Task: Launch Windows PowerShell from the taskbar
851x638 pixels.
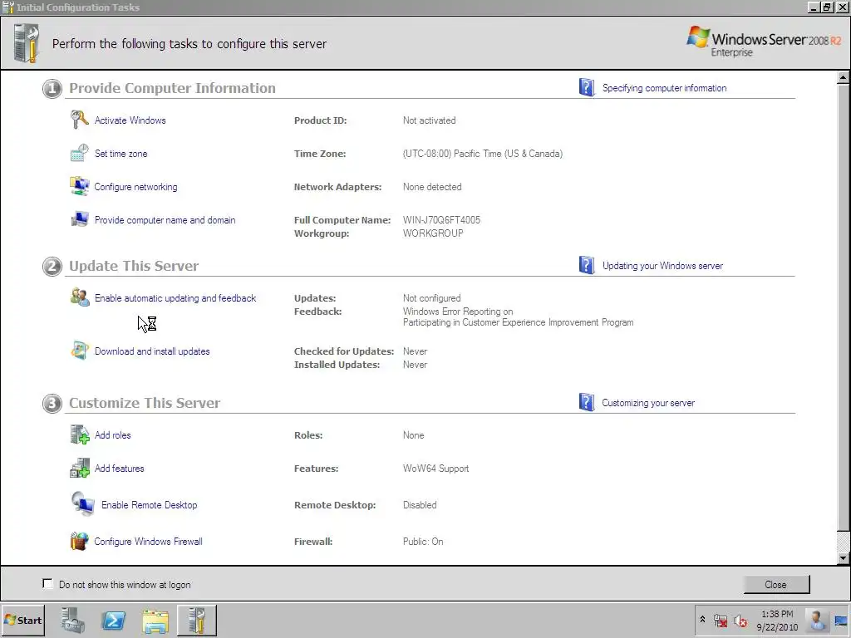Action: [114, 621]
